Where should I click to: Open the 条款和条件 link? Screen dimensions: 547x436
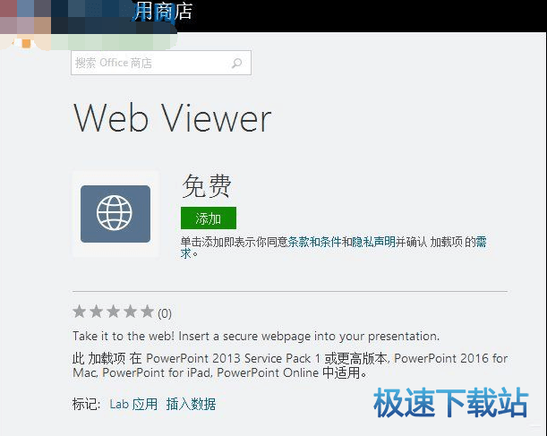click(x=314, y=242)
